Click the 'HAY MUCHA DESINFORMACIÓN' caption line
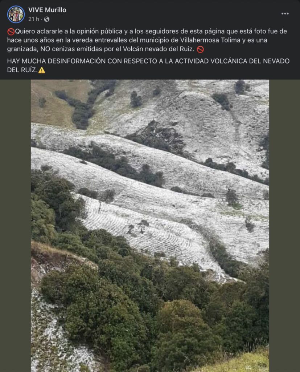 pos(148,65)
